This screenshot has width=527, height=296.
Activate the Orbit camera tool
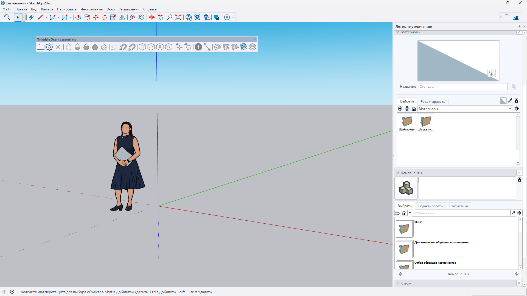click(152, 17)
